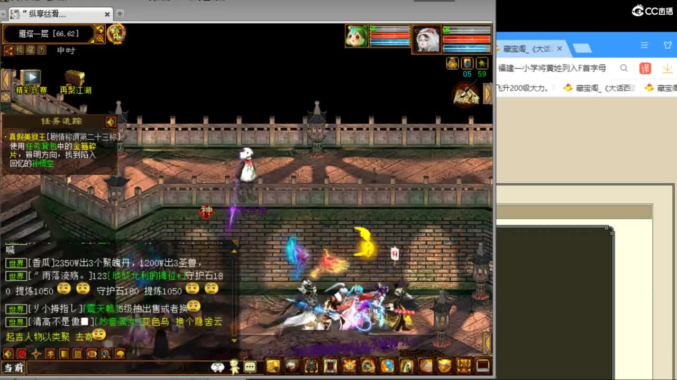The width and height of the screenshot is (677, 380).
Task: Open the round white emoji face icon
Action: pos(217,367)
